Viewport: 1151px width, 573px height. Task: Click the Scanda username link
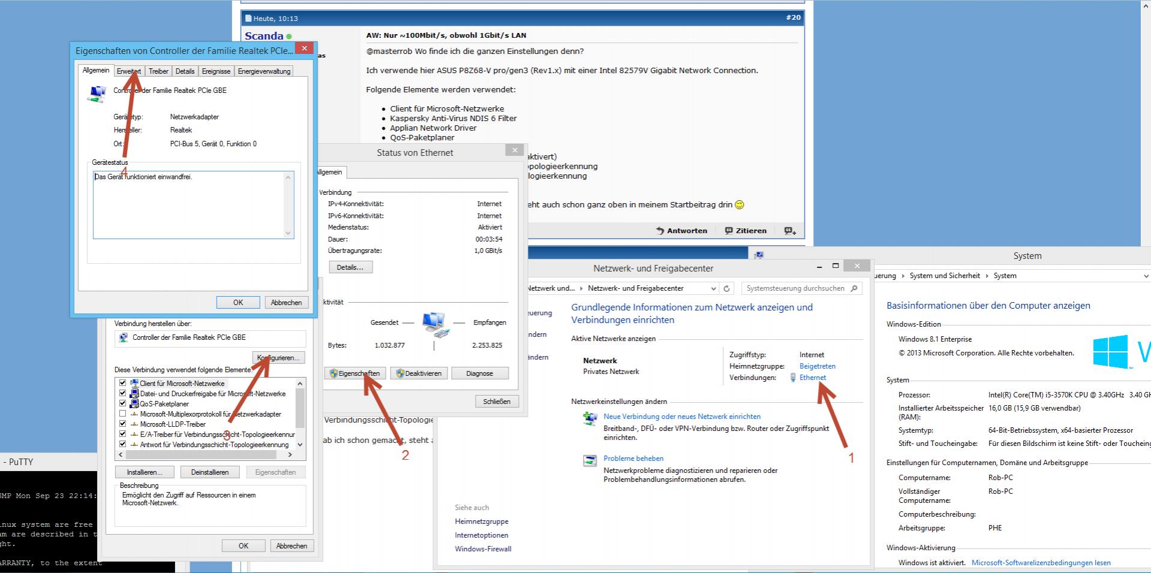264,36
